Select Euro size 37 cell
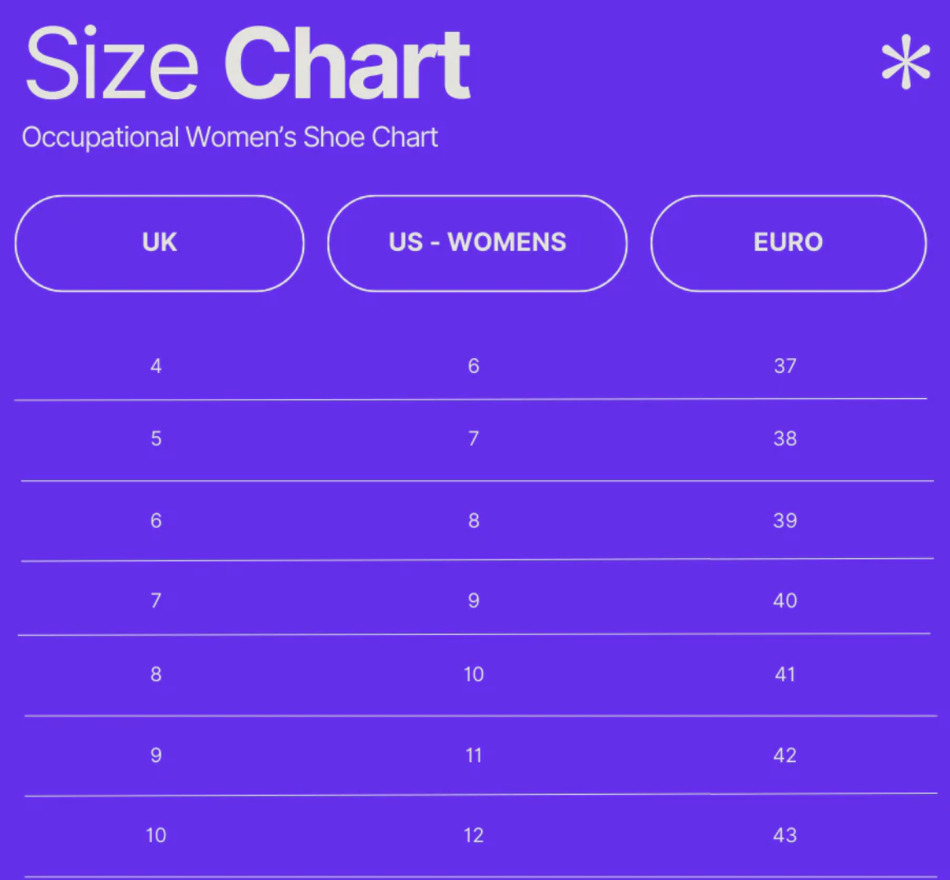Viewport: 950px width, 880px height. point(784,366)
